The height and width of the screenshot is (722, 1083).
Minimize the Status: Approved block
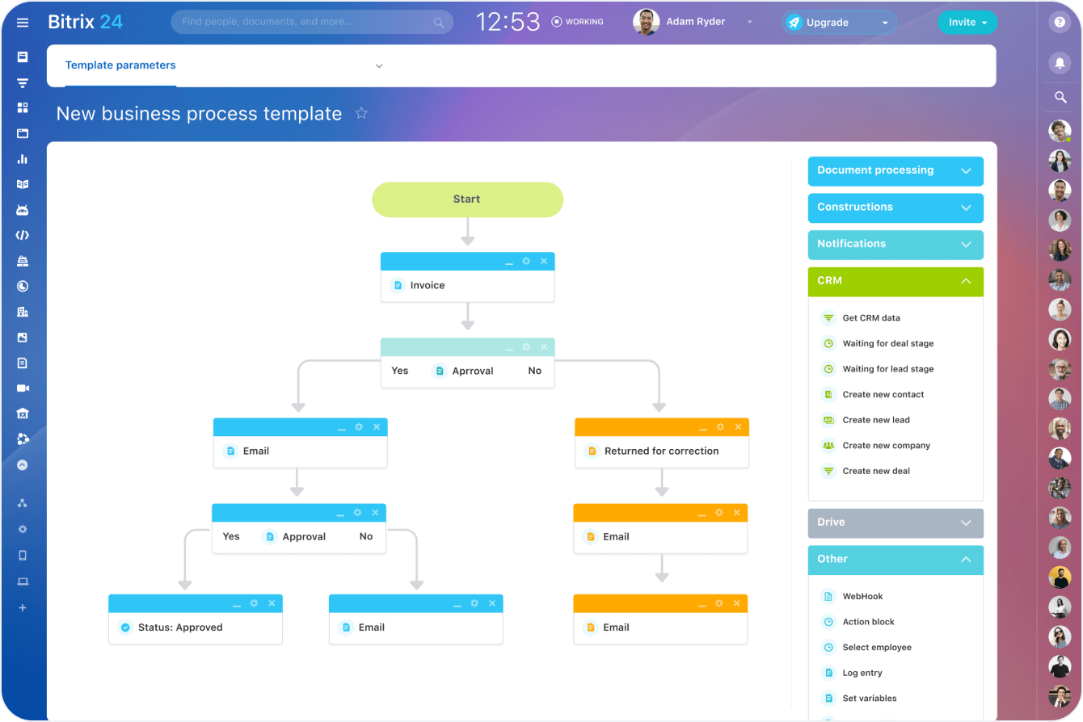(x=237, y=604)
